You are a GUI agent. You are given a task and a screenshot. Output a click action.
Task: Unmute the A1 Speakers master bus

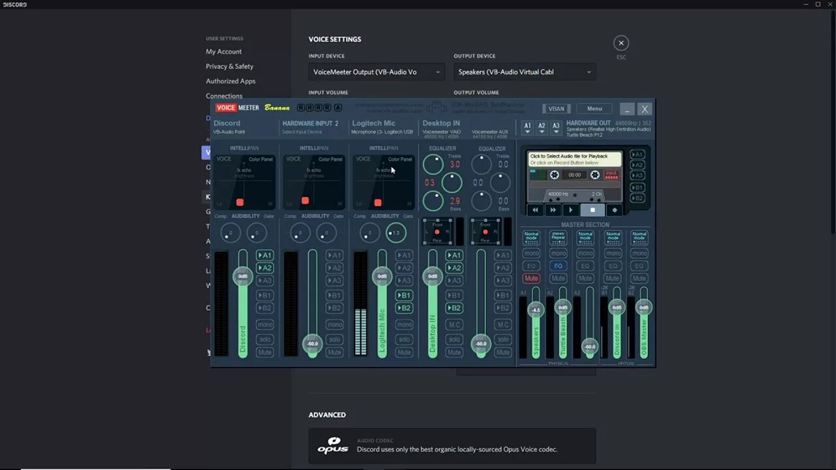[x=532, y=278]
